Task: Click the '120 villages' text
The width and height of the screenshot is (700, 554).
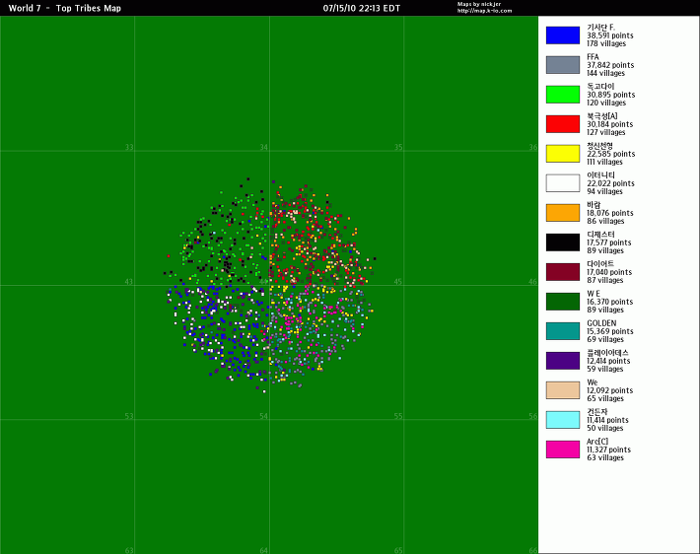Action: tap(606, 103)
